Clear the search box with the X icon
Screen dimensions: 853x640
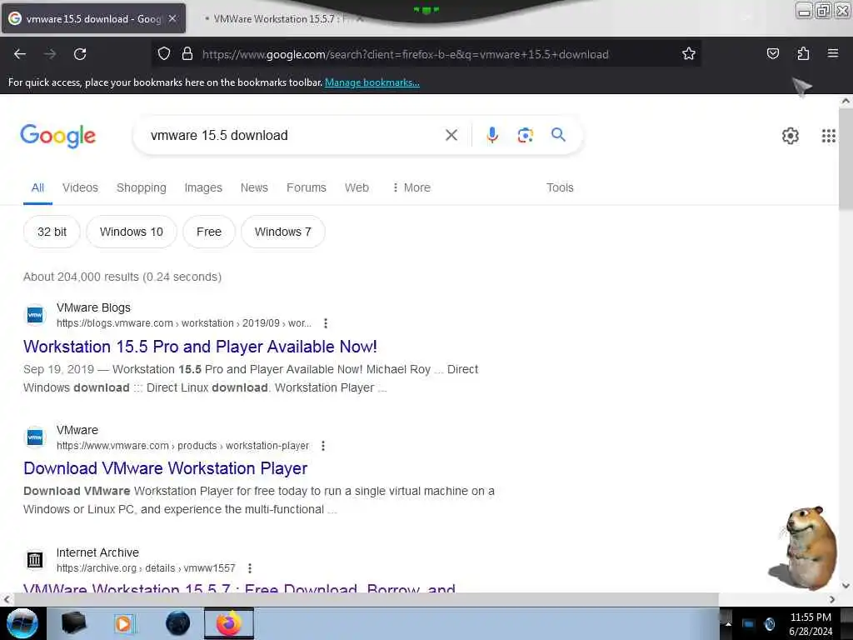pyautogui.click(x=451, y=135)
